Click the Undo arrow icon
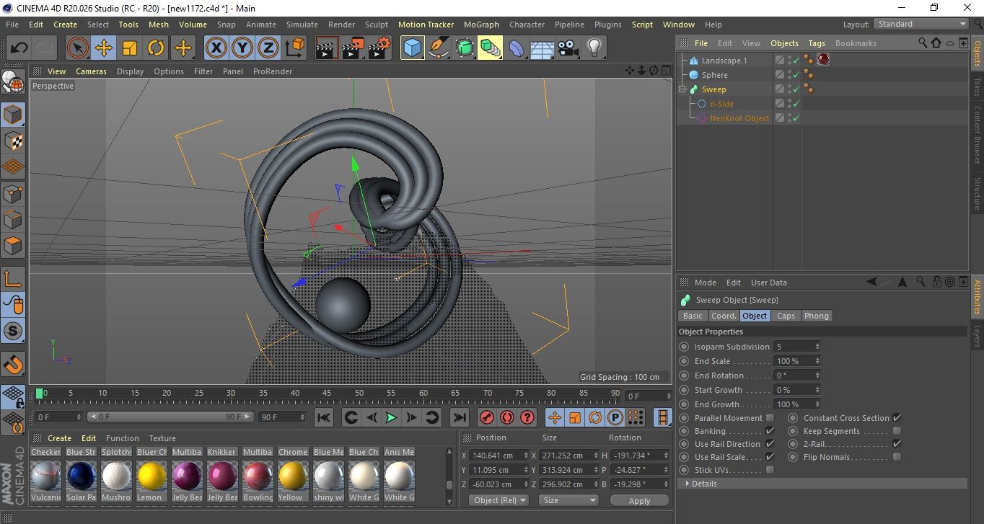Screen dimensions: 984x524 click(19, 48)
